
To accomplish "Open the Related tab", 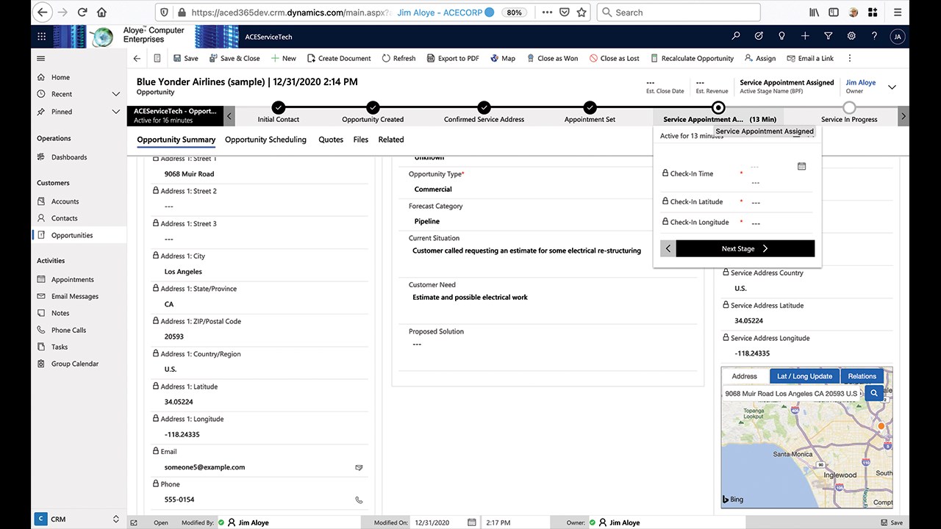I will [391, 140].
